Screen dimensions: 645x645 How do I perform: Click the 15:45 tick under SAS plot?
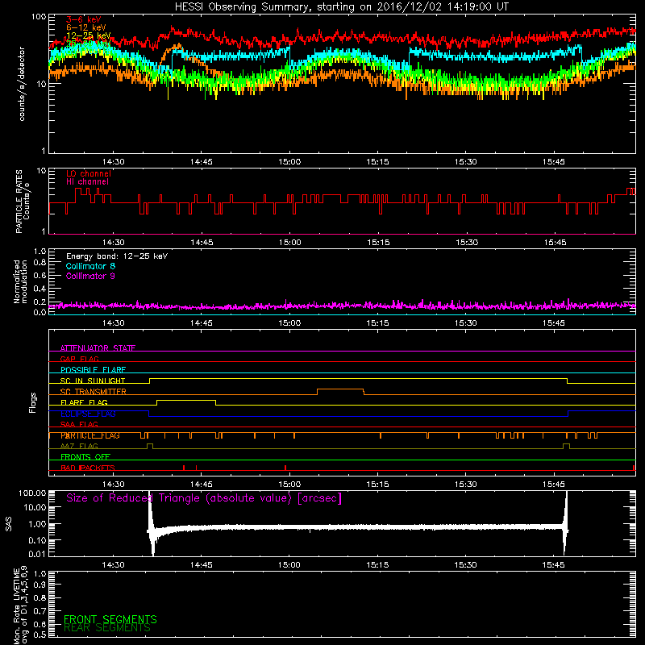tap(553, 565)
